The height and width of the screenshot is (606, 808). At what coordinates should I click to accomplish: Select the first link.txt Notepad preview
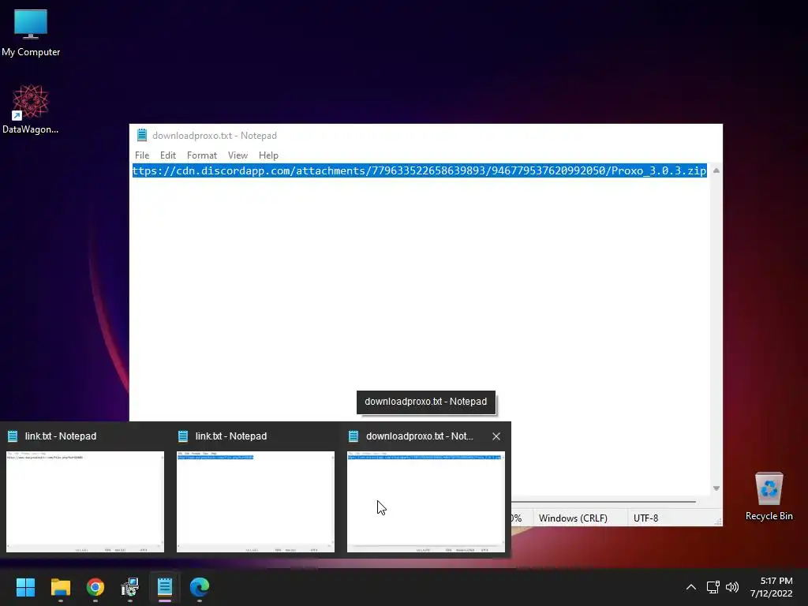85,501
